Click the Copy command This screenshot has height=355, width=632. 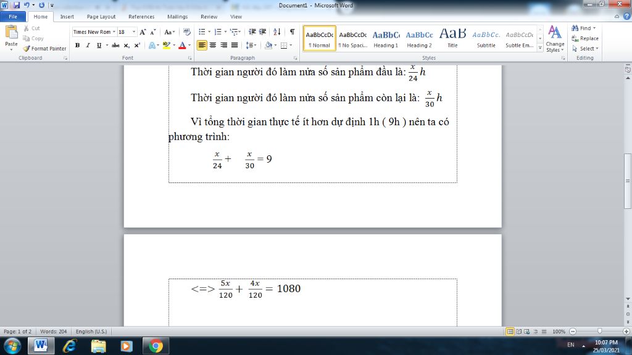point(33,38)
